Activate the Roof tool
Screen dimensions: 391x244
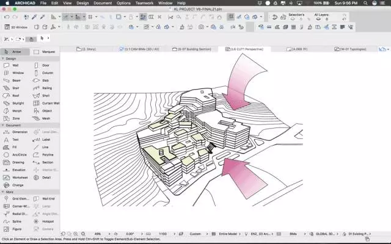[15, 96]
